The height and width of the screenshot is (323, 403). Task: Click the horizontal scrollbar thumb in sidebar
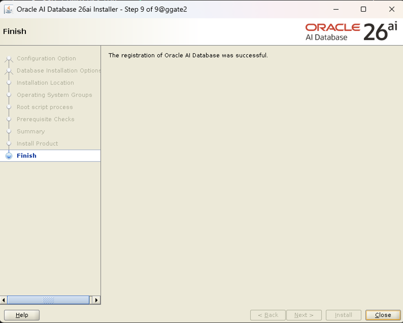[x=48, y=300]
